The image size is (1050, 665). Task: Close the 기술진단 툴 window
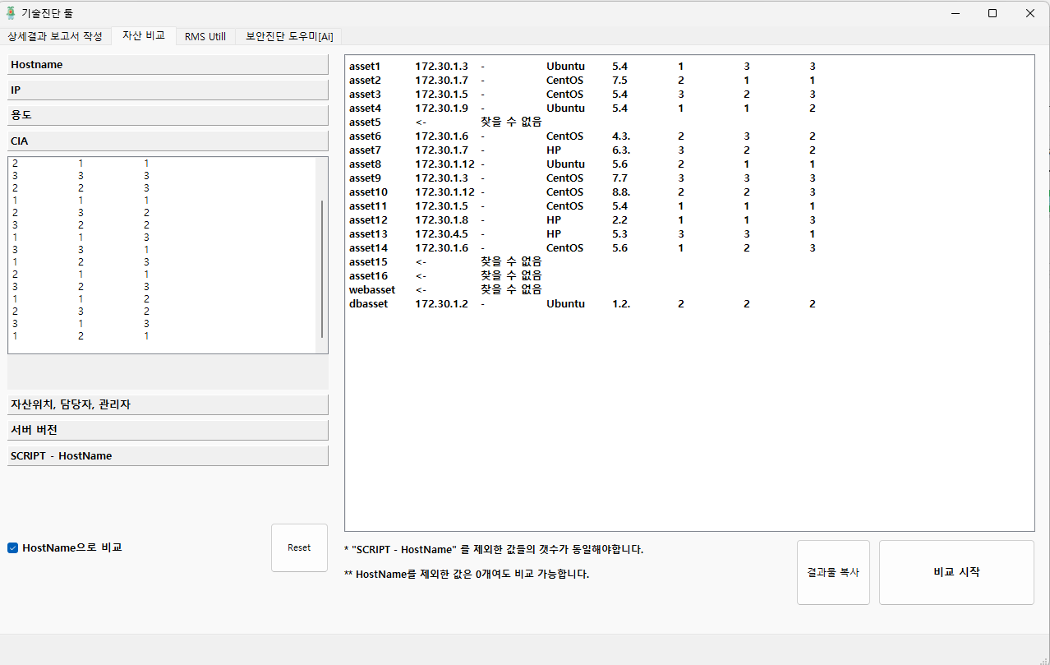(1030, 13)
